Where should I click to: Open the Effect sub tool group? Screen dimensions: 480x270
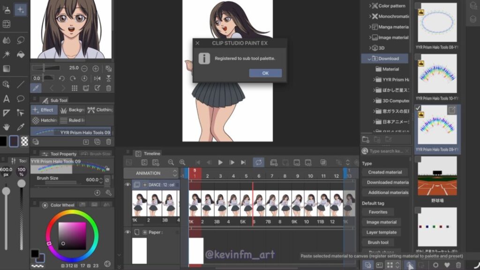[44, 110]
